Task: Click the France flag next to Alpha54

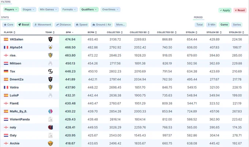Action: [x=6, y=47]
